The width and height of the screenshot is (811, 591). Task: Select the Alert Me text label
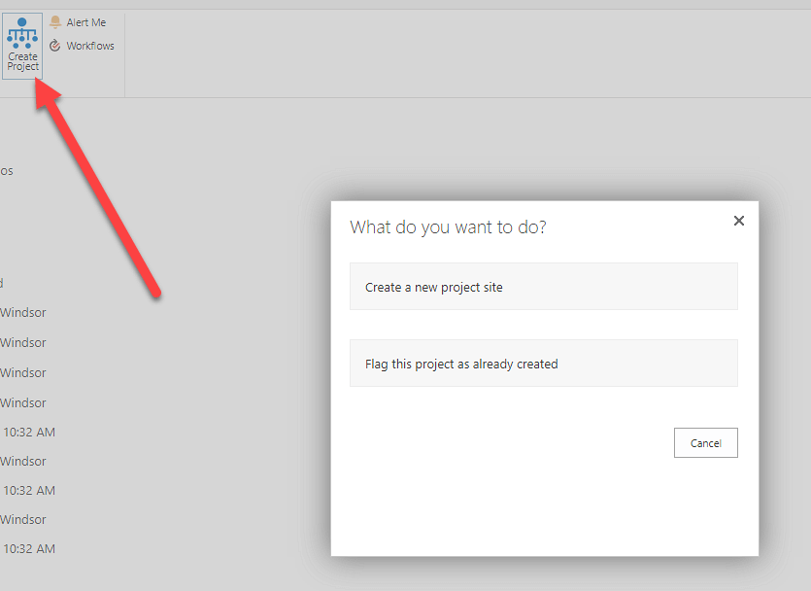tap(86, 22)
